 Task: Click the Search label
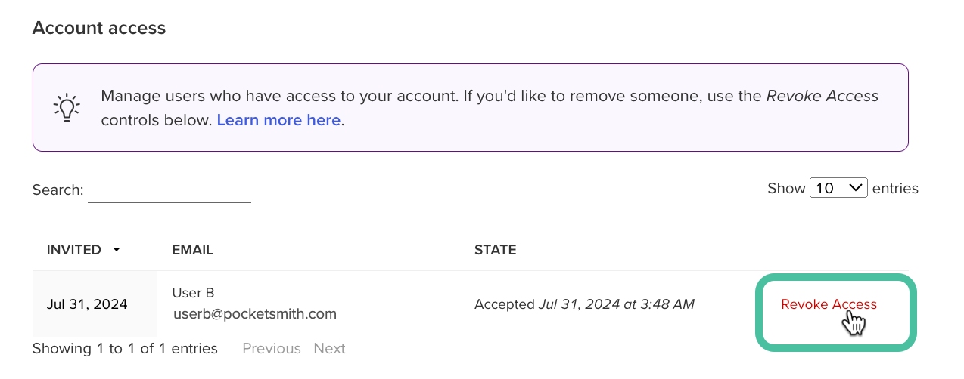[x=58, y=189]
